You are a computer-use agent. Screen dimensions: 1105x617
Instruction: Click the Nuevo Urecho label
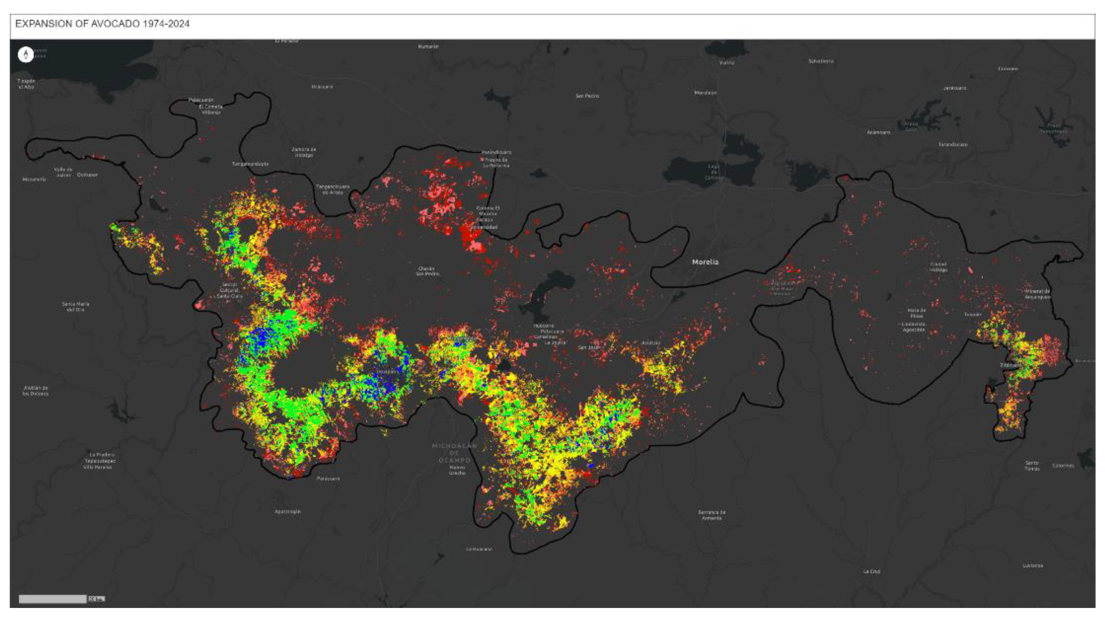pos(457,470)
